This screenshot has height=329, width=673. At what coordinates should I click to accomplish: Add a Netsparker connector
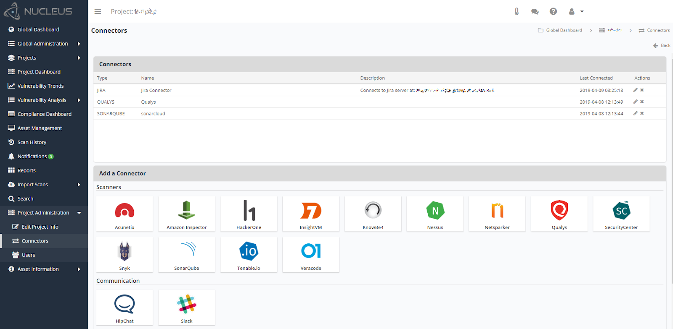pos(497,214)
